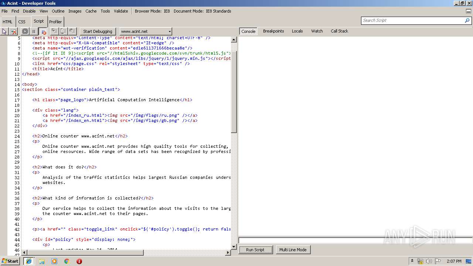Open Google Chrome from taskbar
The width and height of the screenshot is (473, 266).
(x=67, y=261)
